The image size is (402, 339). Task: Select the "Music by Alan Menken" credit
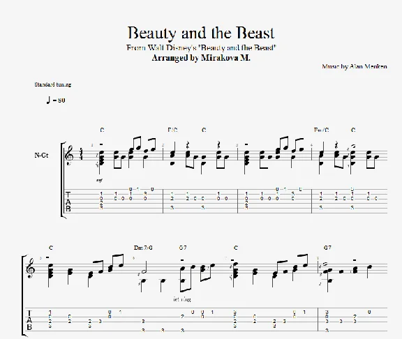pos(355,67)
